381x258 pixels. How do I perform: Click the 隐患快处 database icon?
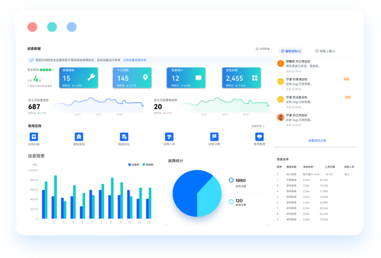click(x=124, y=137)
